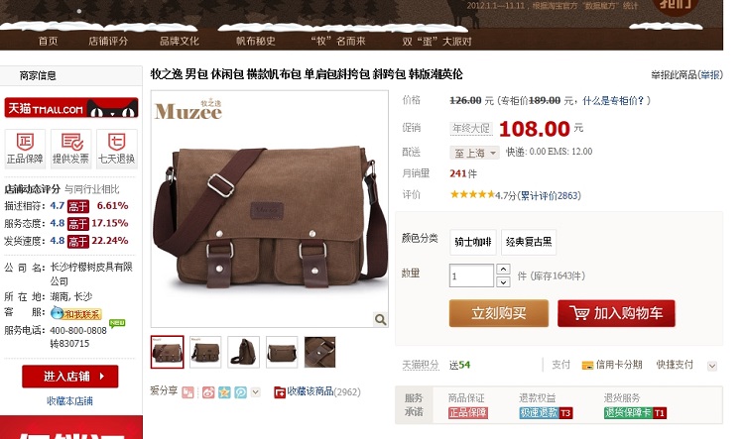Click the magnifier zoom icon on product image
The width and height of the screenshot is (744, 439).
(380, 319)
